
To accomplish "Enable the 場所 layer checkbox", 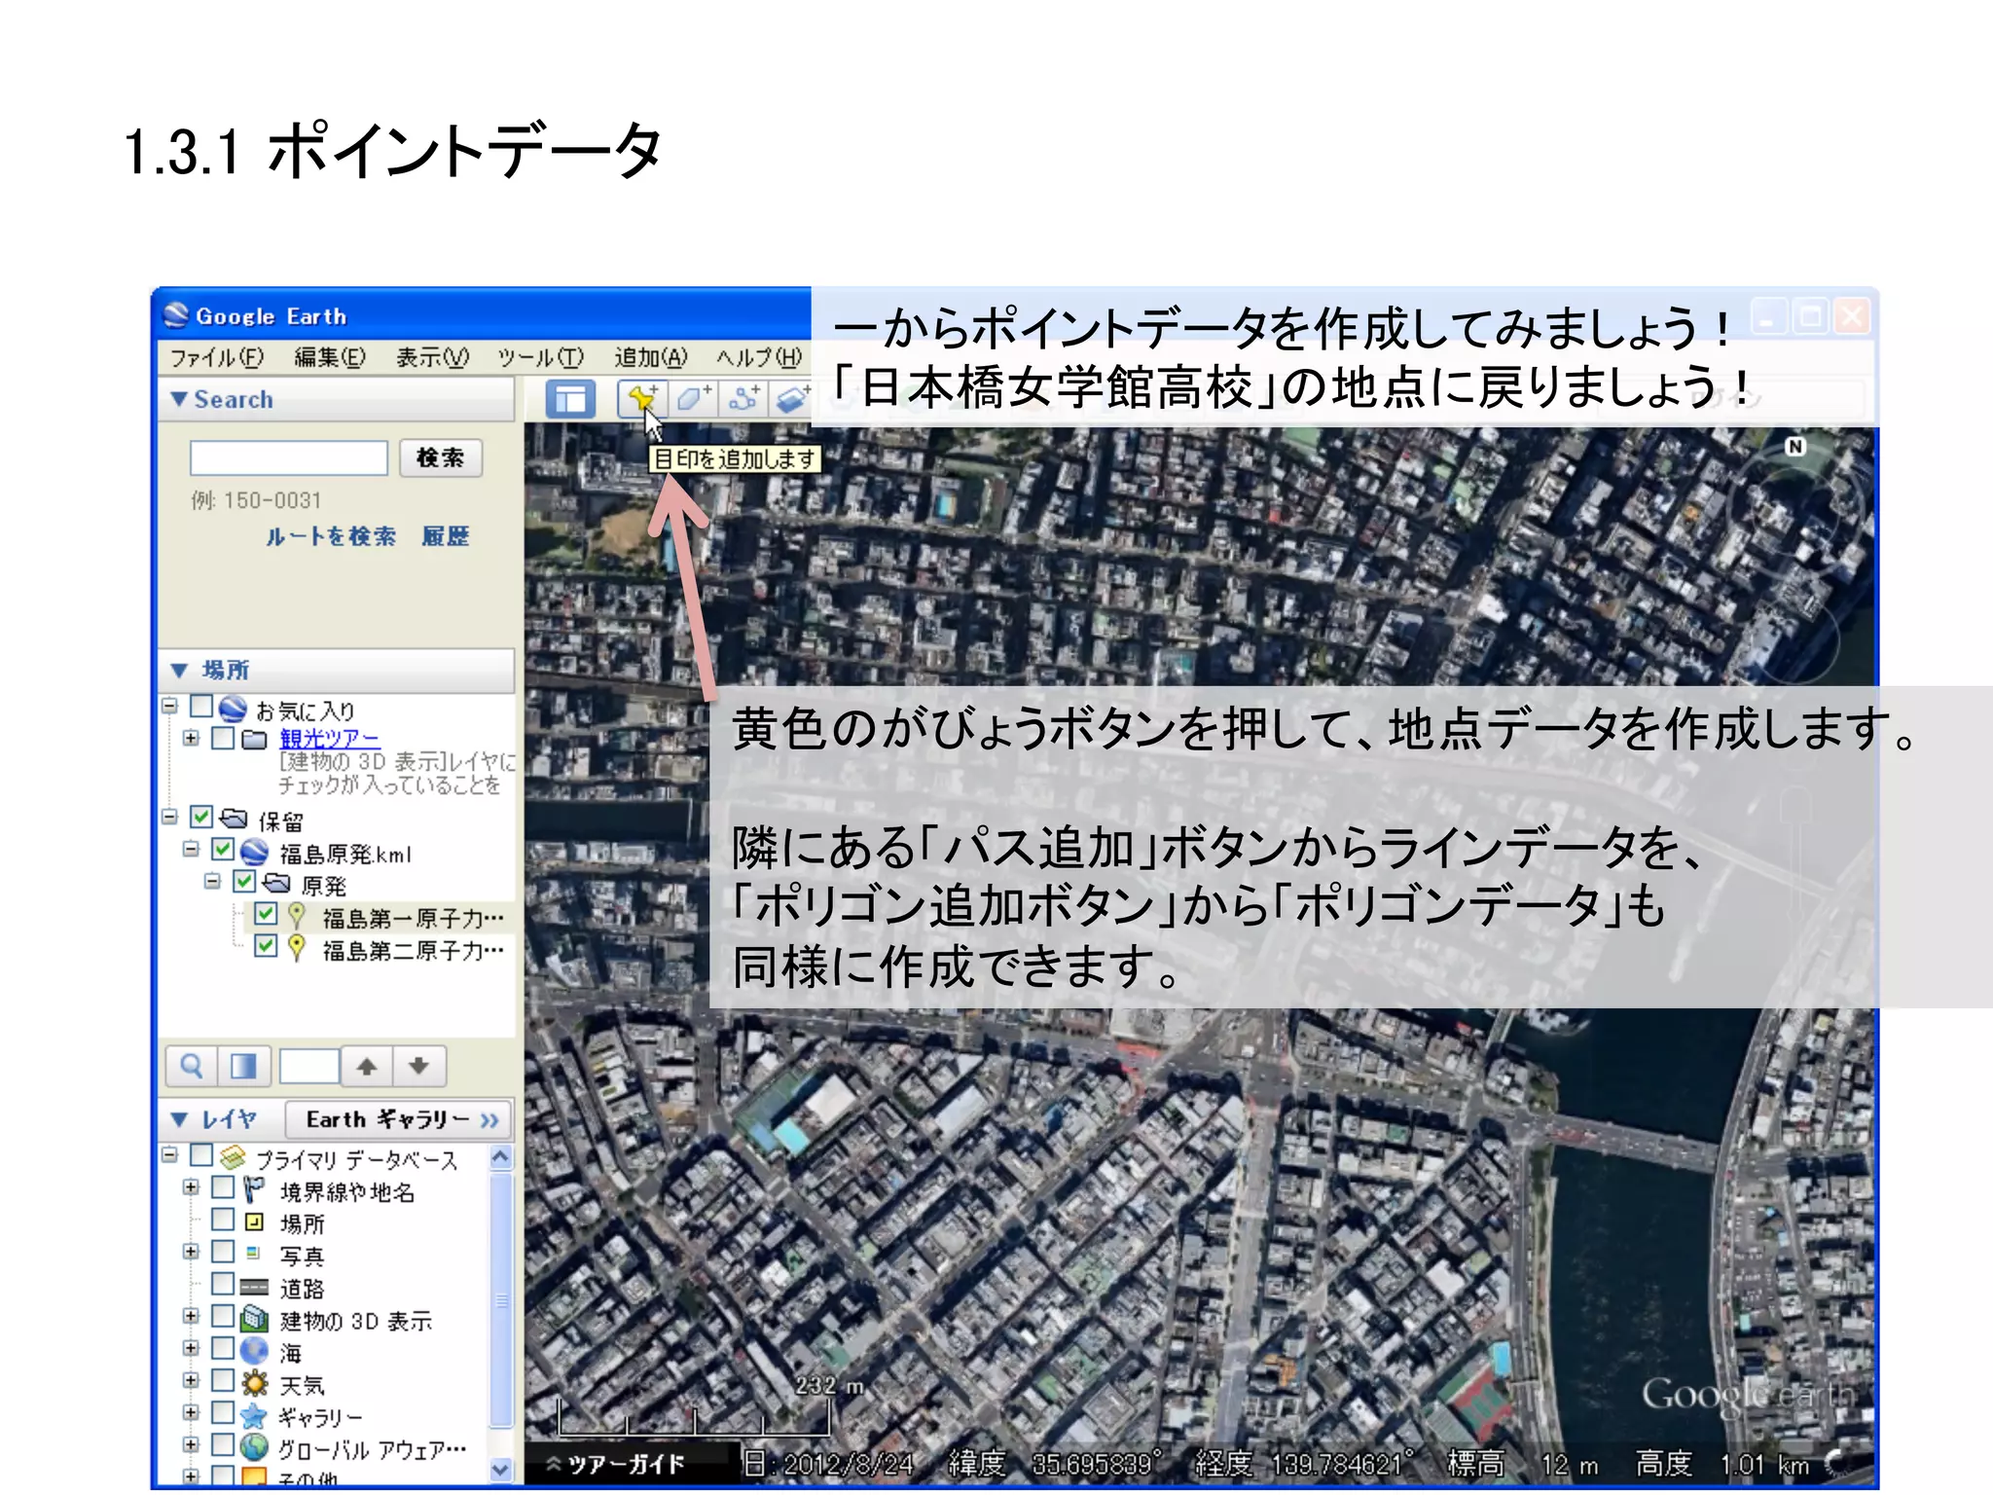I will (223, 1220).
